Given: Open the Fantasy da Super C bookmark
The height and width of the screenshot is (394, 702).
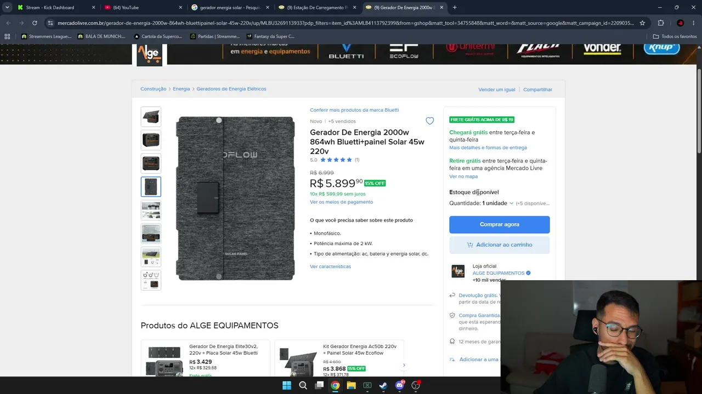Looking at the screenshot, I should 270,37.
